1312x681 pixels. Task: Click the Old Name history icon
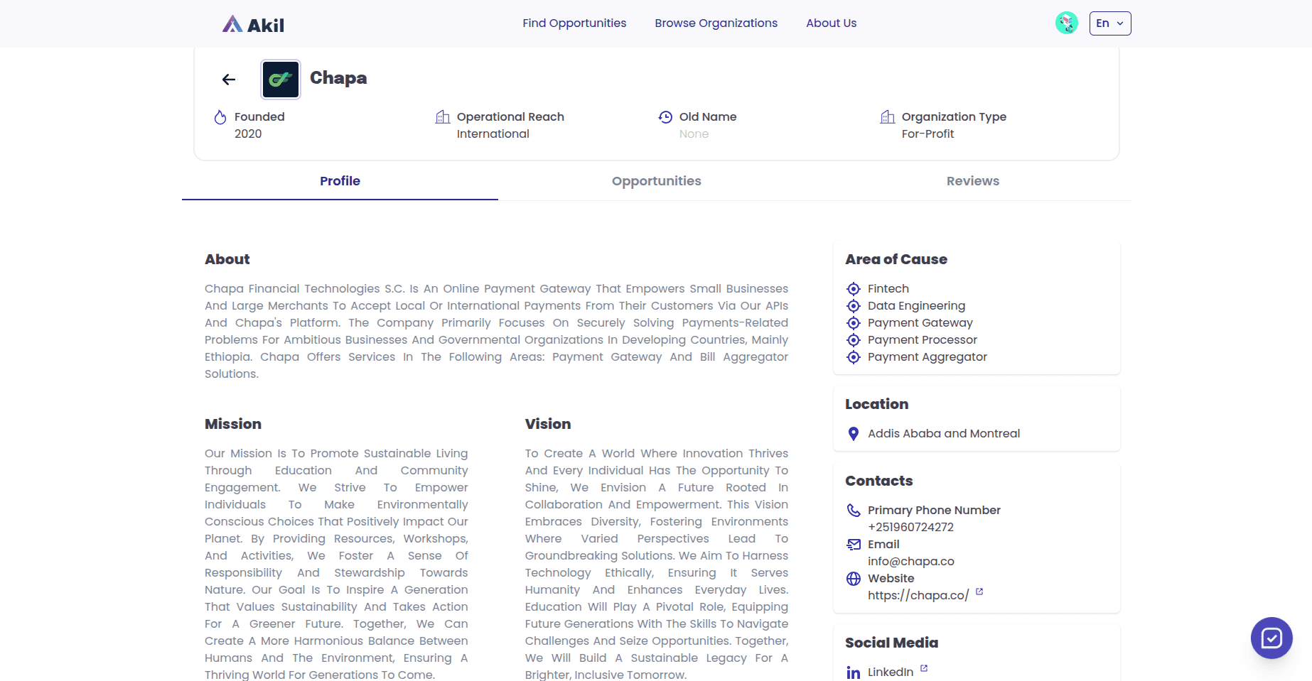[x=665, y=116]
